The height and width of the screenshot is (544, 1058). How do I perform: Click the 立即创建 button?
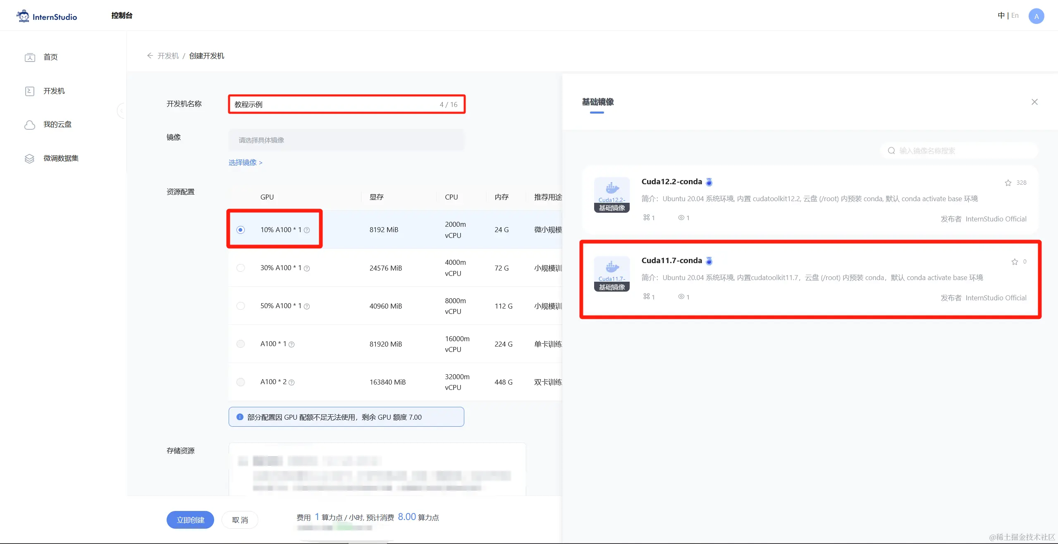[190, 520]
